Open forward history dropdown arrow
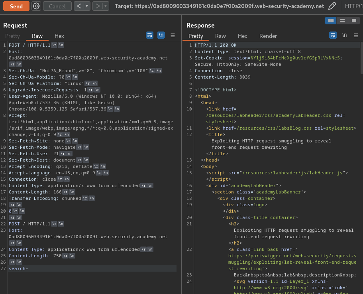Image resolution: width=363 pixels, height=294 pixels. click(106, 6)
